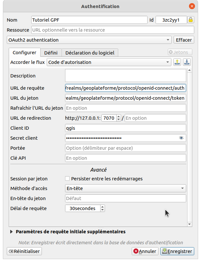201x262 pixels.
Task: Click inside the Description field
Action: coord(126,76)
